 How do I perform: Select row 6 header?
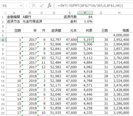click(3, 40)
